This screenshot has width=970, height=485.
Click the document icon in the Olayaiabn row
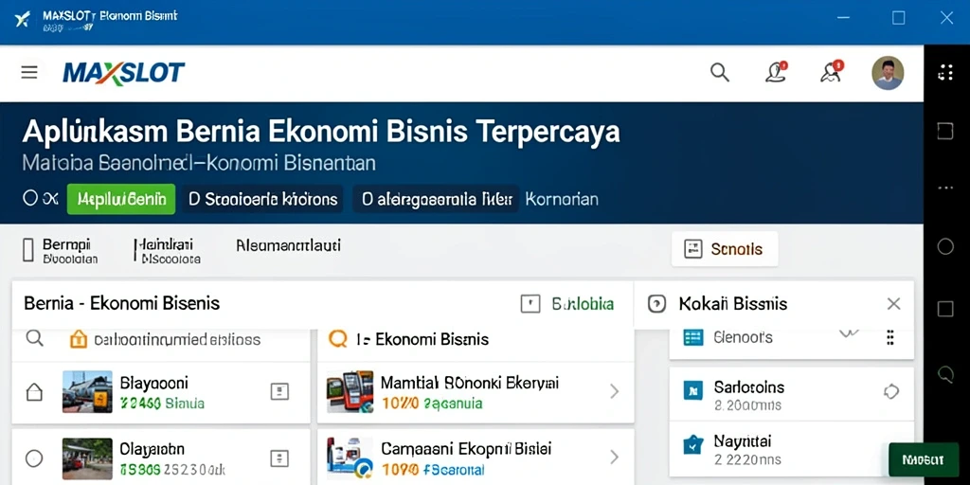click(x=279, y=458)
